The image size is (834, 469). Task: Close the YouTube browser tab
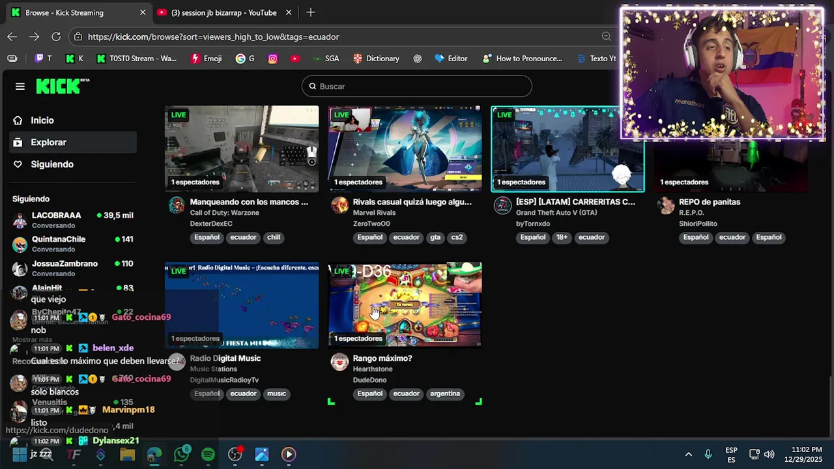(289, 12)
